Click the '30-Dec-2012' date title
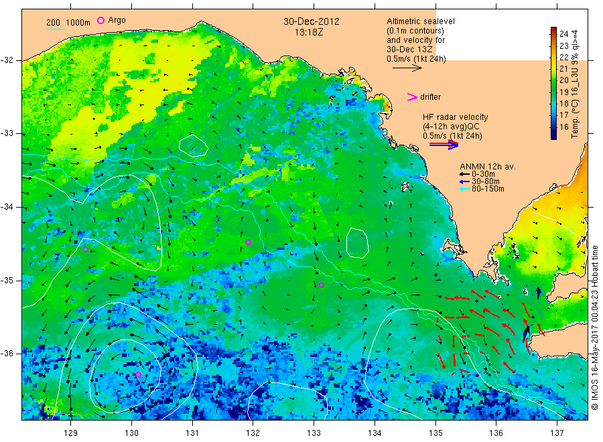This screenshot has height=442, width=603. coord(312,21)
